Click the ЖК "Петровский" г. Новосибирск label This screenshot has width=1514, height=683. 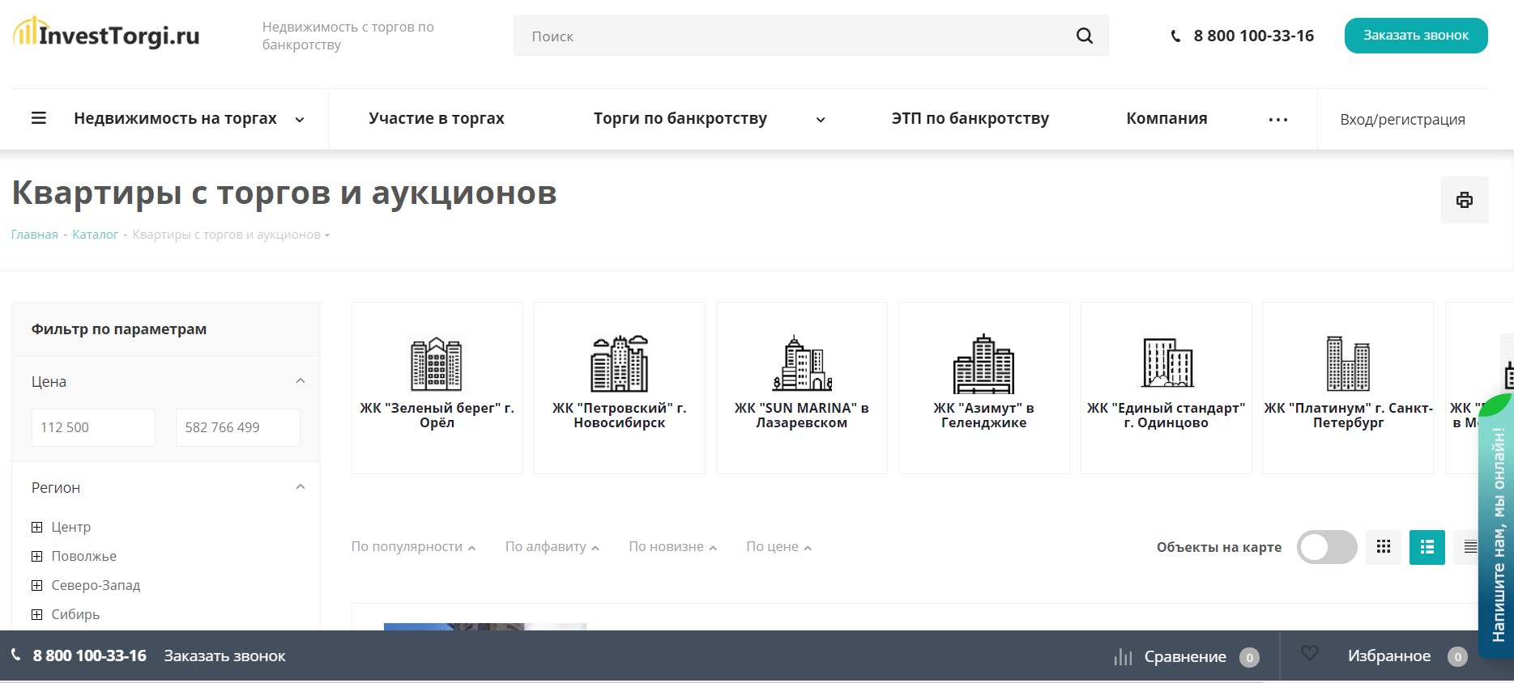click(x=620, y=415)
